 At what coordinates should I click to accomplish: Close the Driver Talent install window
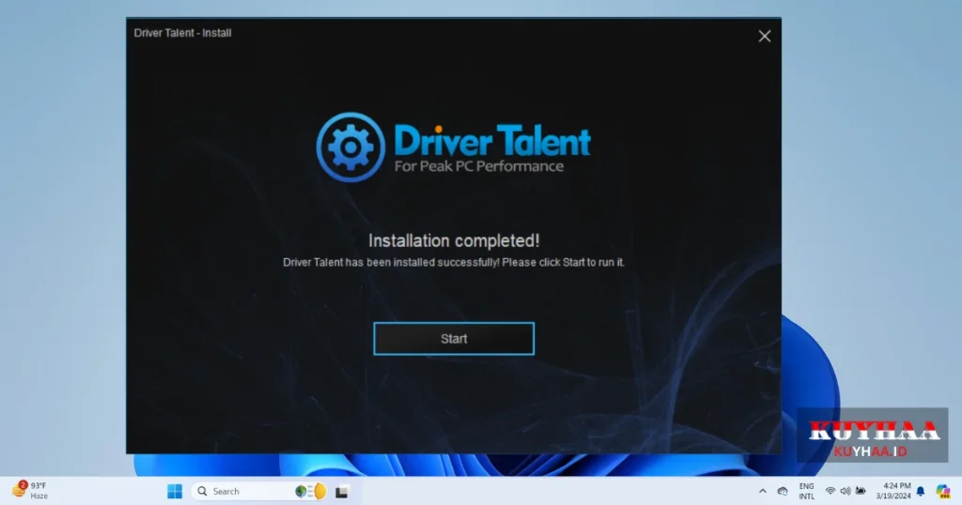coord(765,37)
